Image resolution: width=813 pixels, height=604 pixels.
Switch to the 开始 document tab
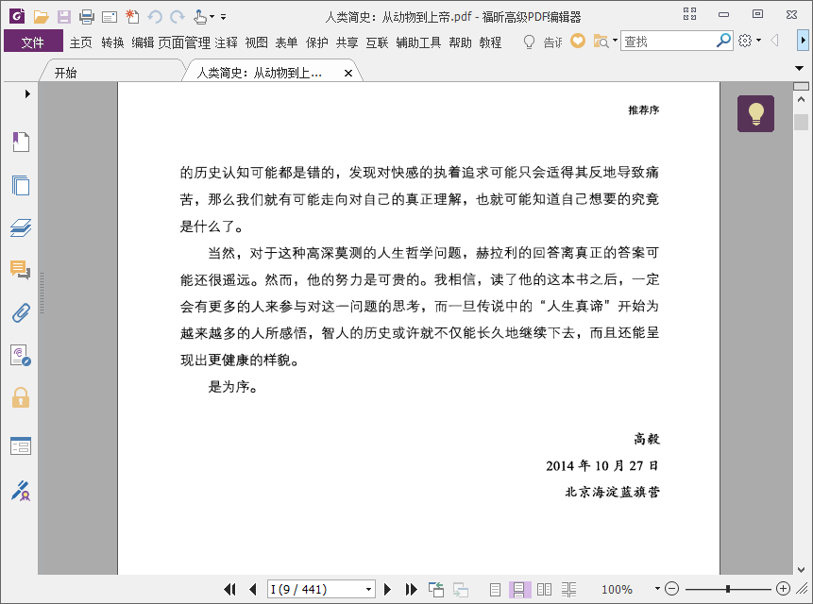pos(111,73)
